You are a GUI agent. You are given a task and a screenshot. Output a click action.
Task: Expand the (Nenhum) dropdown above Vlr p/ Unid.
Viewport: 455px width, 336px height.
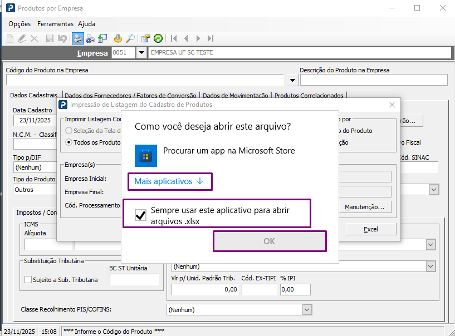[430, 266]
